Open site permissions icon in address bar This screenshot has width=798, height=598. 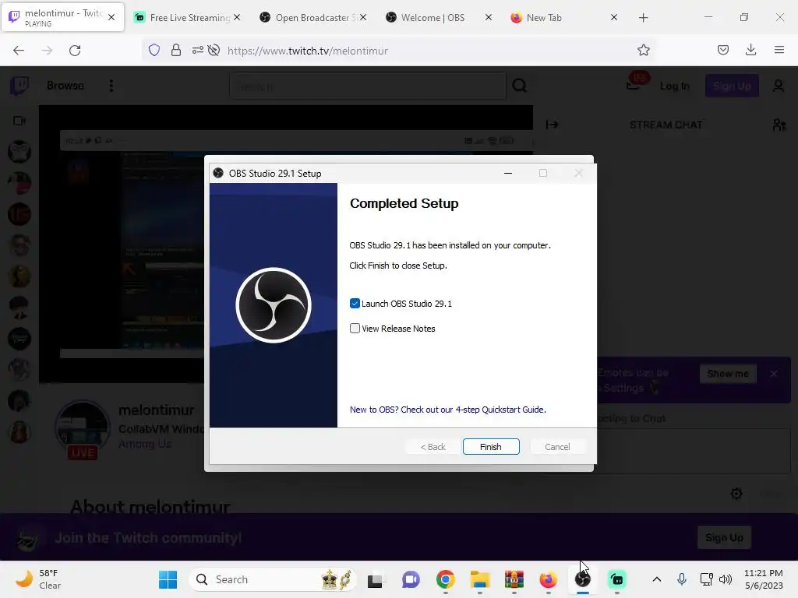click(197, 50)
